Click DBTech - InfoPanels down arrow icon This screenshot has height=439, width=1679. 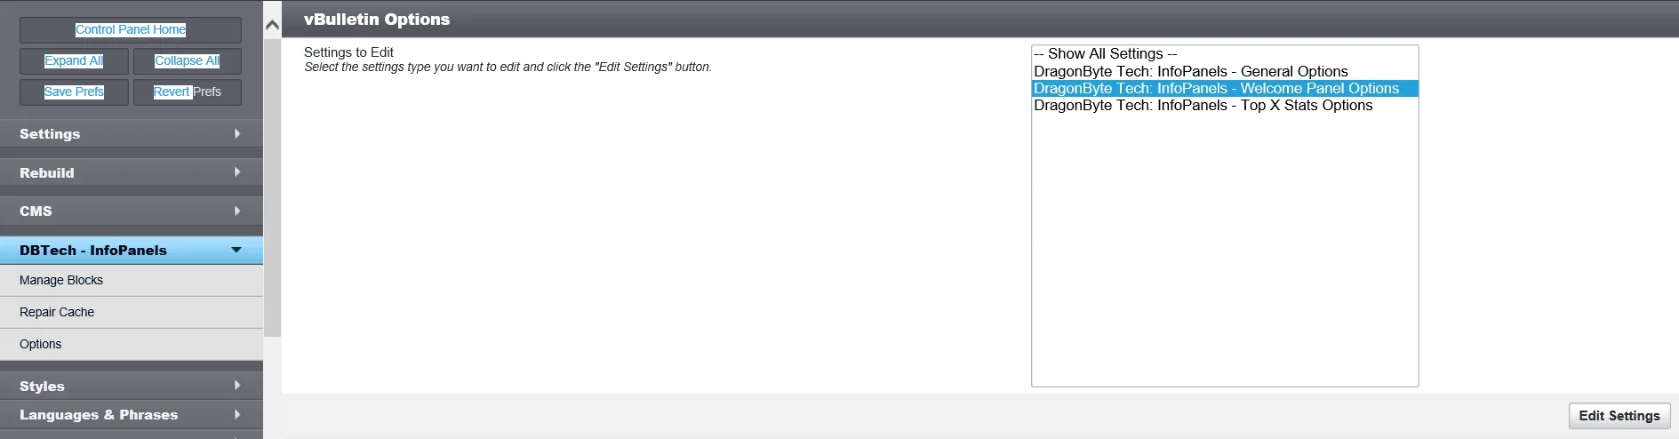236,250
